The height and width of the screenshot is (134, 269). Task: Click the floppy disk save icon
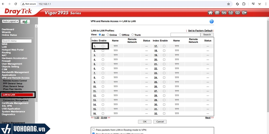point(231,13)
